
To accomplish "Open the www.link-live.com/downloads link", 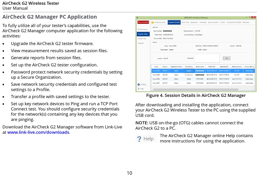I will pos(38,132).
